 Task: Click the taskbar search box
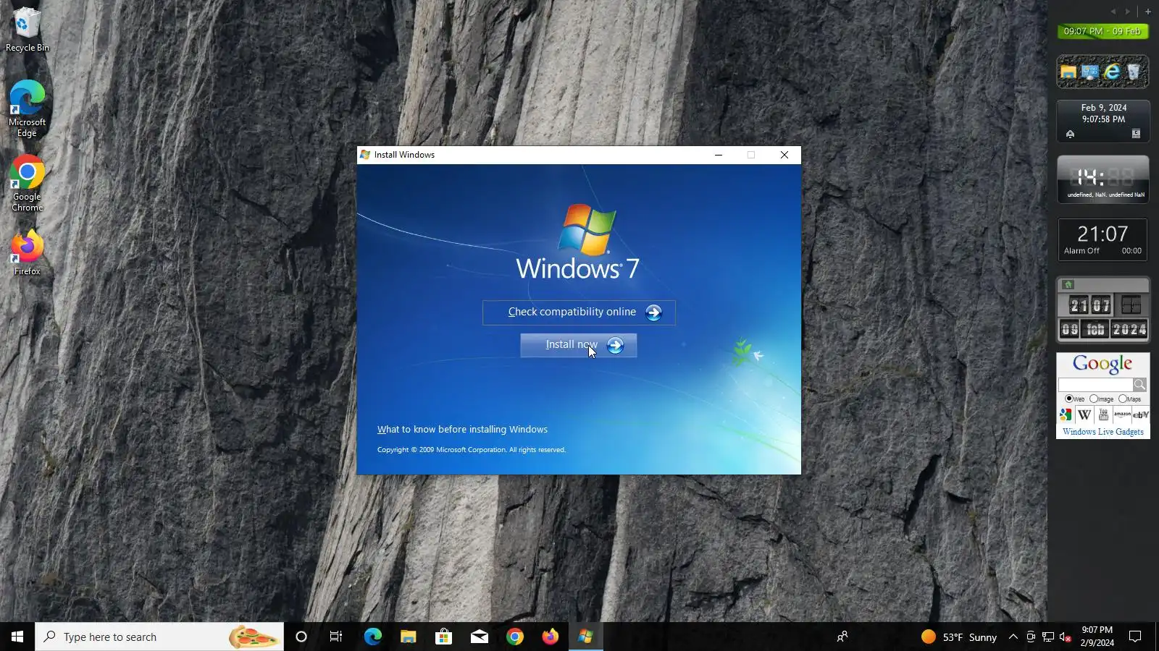pos(159,637)
